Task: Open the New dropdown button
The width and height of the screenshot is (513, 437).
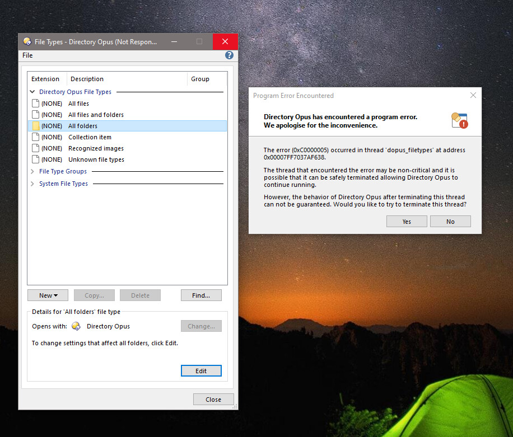Action: [x=48, y=295]
